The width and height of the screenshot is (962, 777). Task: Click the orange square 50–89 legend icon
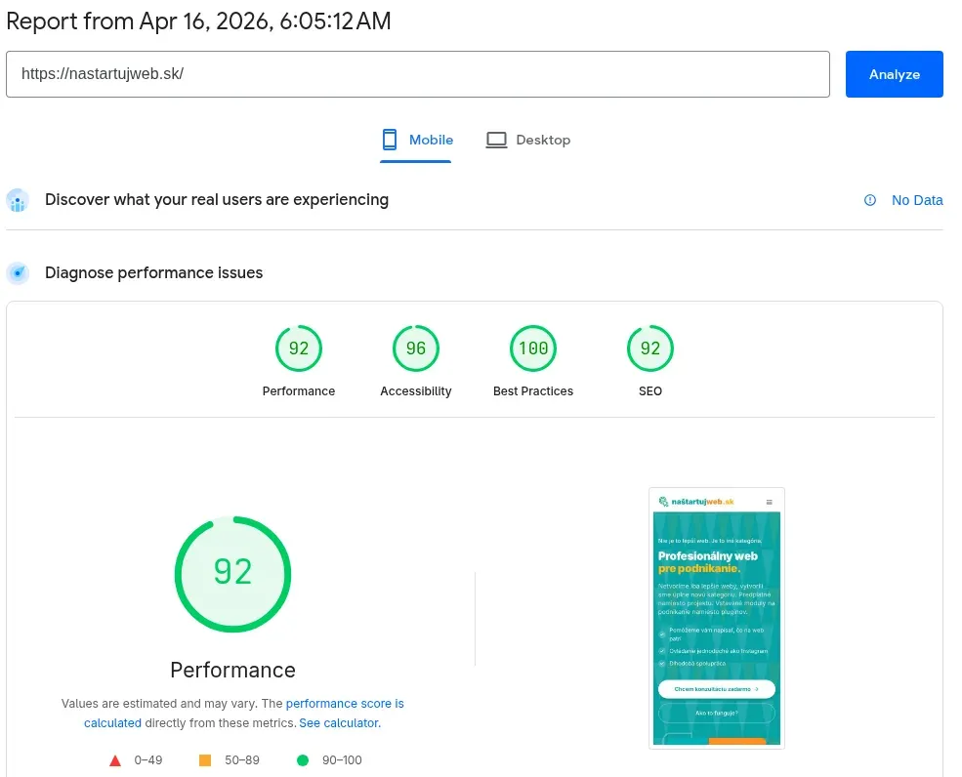tap(205, 760)
